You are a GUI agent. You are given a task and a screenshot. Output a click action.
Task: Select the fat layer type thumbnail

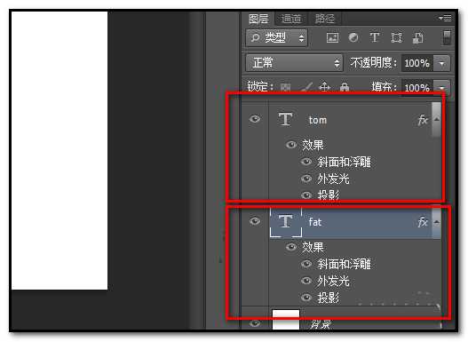[x=286, y=221]
